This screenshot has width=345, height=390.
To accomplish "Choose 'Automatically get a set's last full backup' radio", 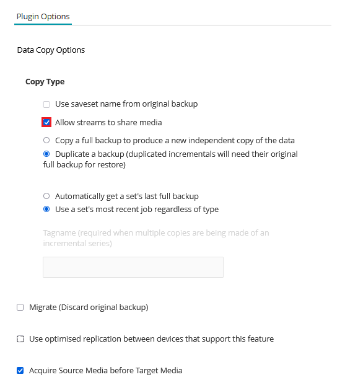I will pyautogui.click(x=46, y=196).
